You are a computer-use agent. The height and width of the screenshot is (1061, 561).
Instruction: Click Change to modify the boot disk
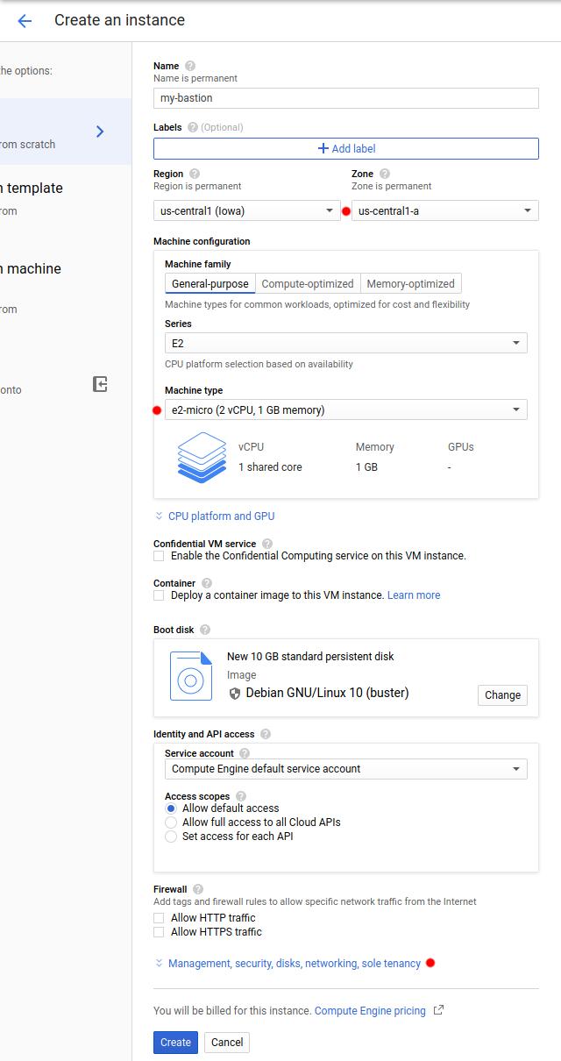point(502,694)
